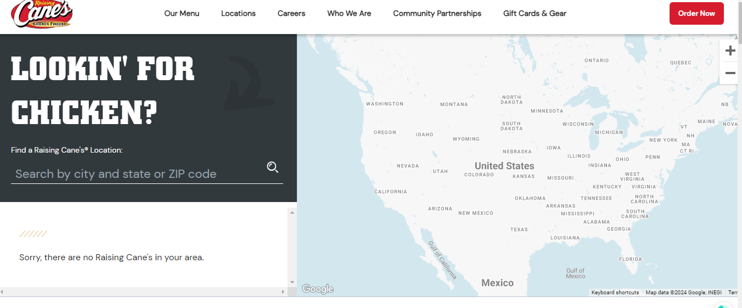The image size is (742, 308).
Task: Click the horizontal scroll left arrow
Action: click(3, 292)
